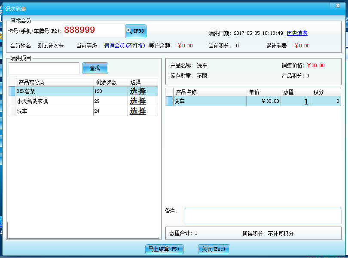
Task: Click the consumption item search box above 查找
Action: pos(43,68)
